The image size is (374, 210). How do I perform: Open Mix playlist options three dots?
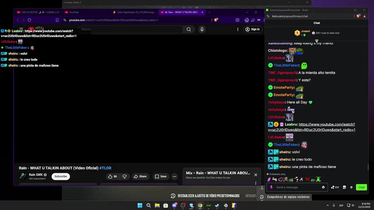pyautogui.click(x=256, y=183)
